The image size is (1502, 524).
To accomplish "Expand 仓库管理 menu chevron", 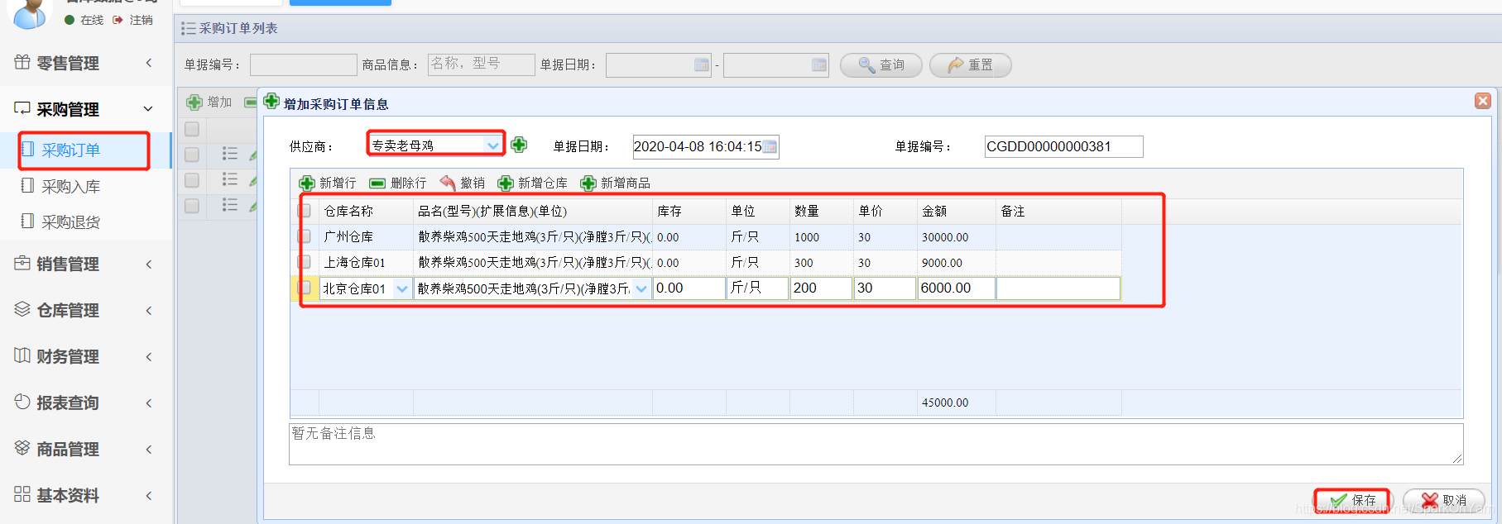I will 149,311.
